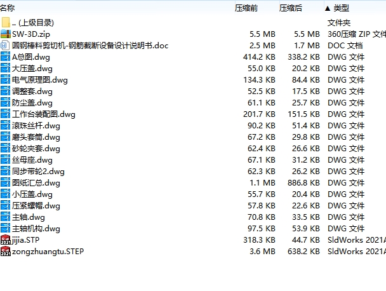The image size is (386, 291).
Task: Select the file name zongzhuangtu.STEP
Action: (48, 252)
